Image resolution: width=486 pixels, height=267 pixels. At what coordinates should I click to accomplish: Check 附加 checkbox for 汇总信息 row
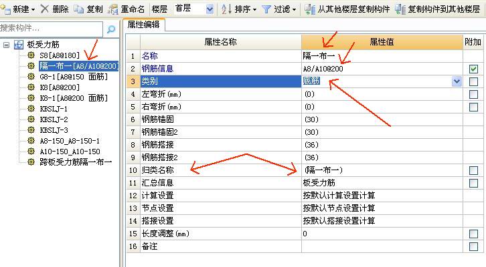pyautogui.click(x=473, y=183)
